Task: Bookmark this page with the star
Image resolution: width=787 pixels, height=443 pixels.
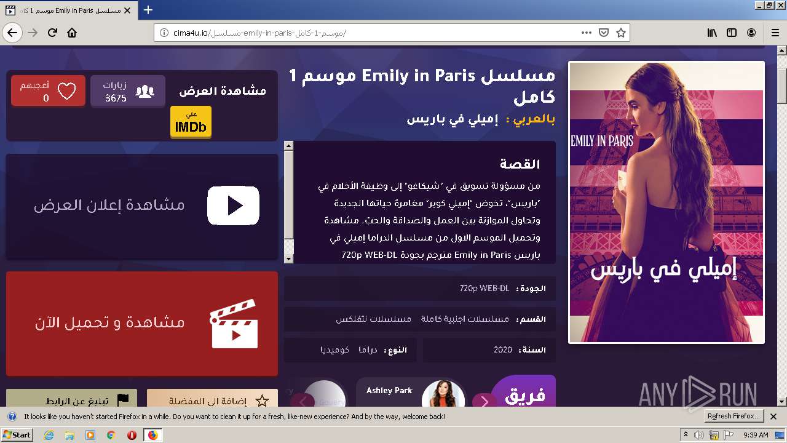Action: 621,33
